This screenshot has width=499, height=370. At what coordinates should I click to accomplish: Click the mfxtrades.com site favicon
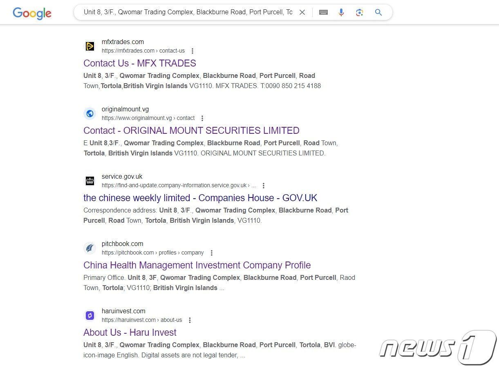pyautogui.click(x=90, y=46)
